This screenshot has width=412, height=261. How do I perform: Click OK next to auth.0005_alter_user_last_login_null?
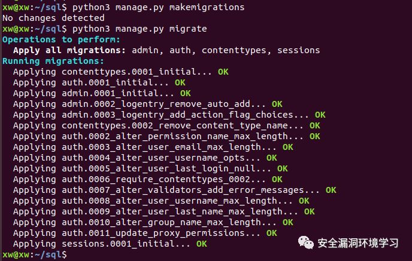283,168
